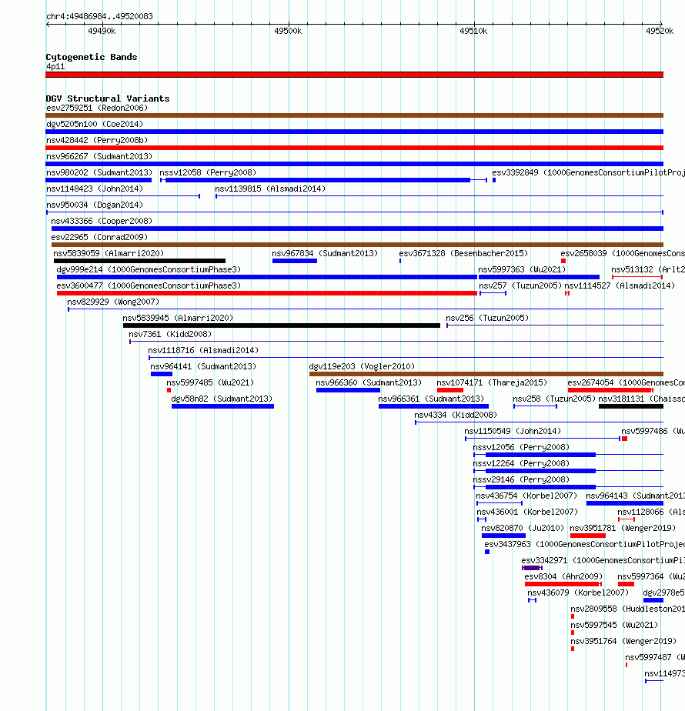Select the dgv5205n100 (Coe2014) blue bar
This screenshot has width=685, height=711.
tap(354, 132)
